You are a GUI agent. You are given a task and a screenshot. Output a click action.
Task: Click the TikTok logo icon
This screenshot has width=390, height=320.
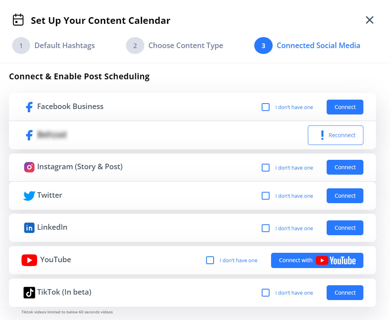click(29, 293)
